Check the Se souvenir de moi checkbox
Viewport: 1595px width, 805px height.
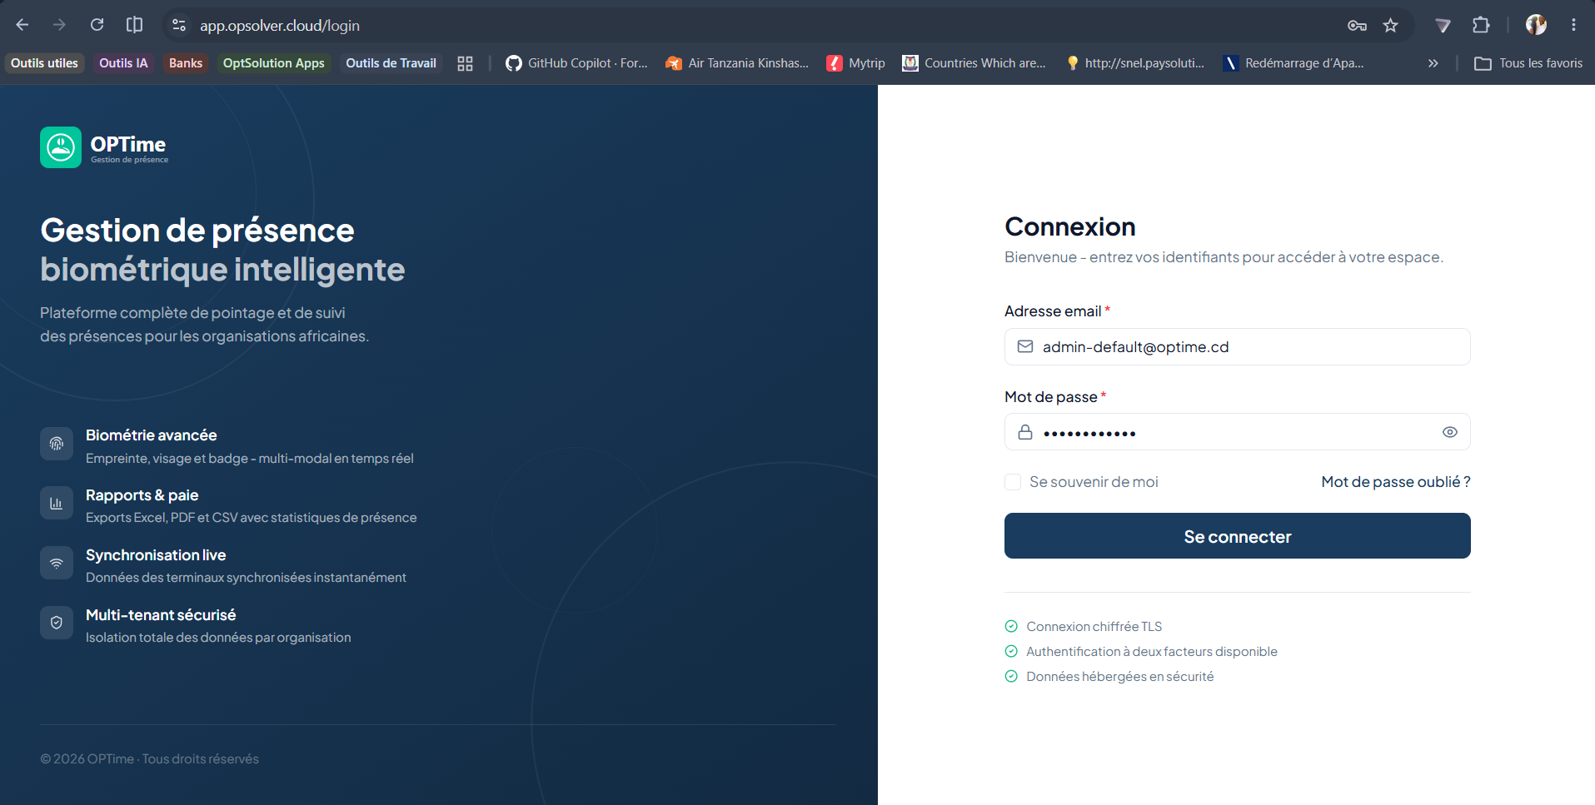[x=1013, y=482]
